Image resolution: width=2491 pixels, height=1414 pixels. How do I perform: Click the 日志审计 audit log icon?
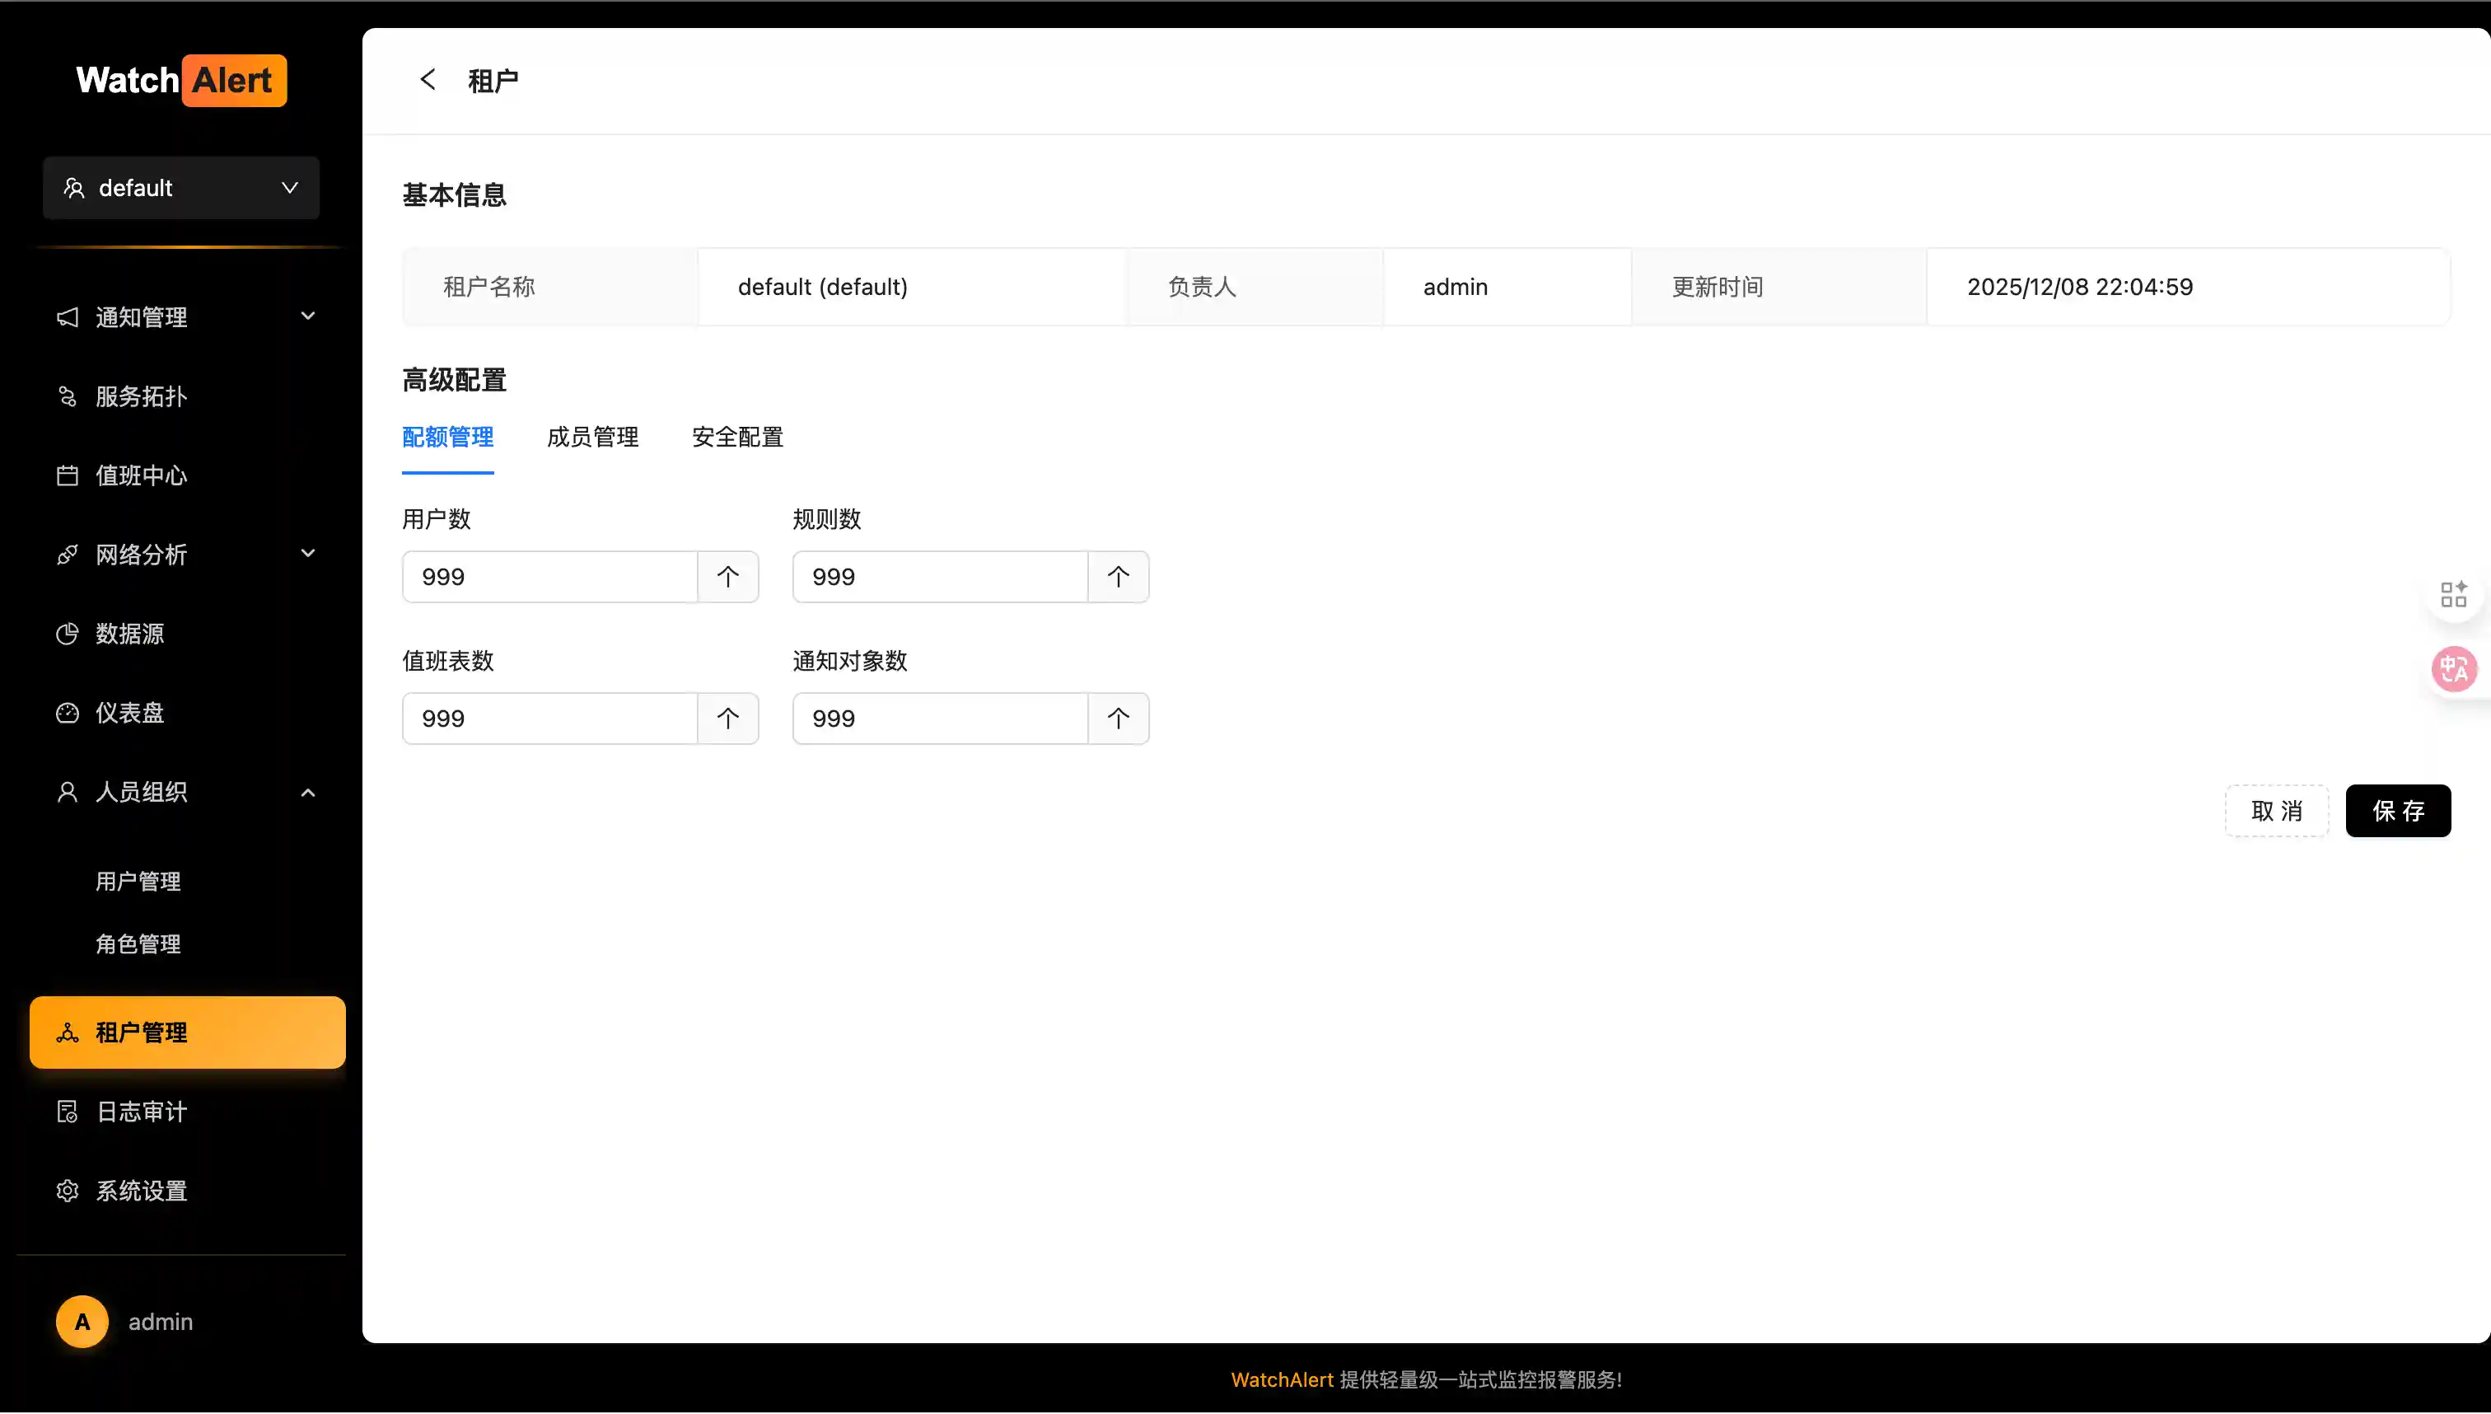point(67,1112)
